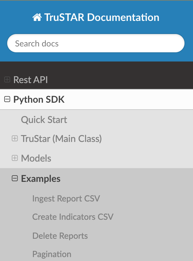
Task: Focus the Search docs field
Action: pos(96,43)
